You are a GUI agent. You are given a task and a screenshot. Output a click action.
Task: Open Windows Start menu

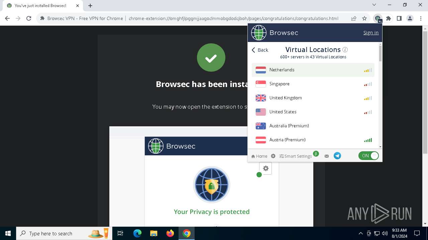[8, 234]
